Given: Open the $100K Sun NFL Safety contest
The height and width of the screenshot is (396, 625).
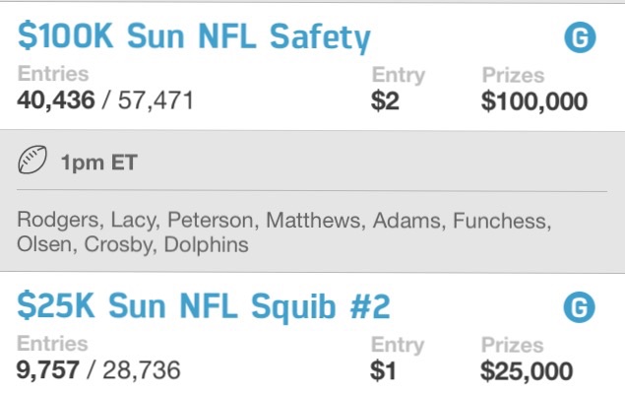Looking at the screenshot, I should coord(194,37).
